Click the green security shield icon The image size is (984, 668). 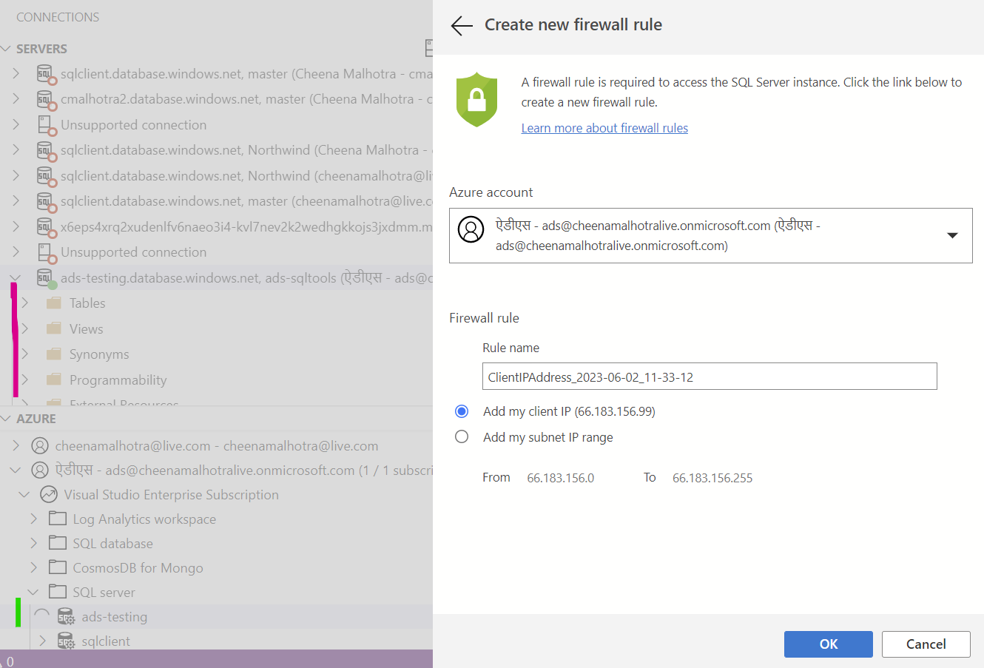click(476, 98)
